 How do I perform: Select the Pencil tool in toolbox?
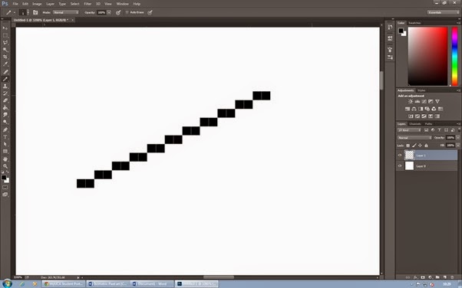point(5,79)
